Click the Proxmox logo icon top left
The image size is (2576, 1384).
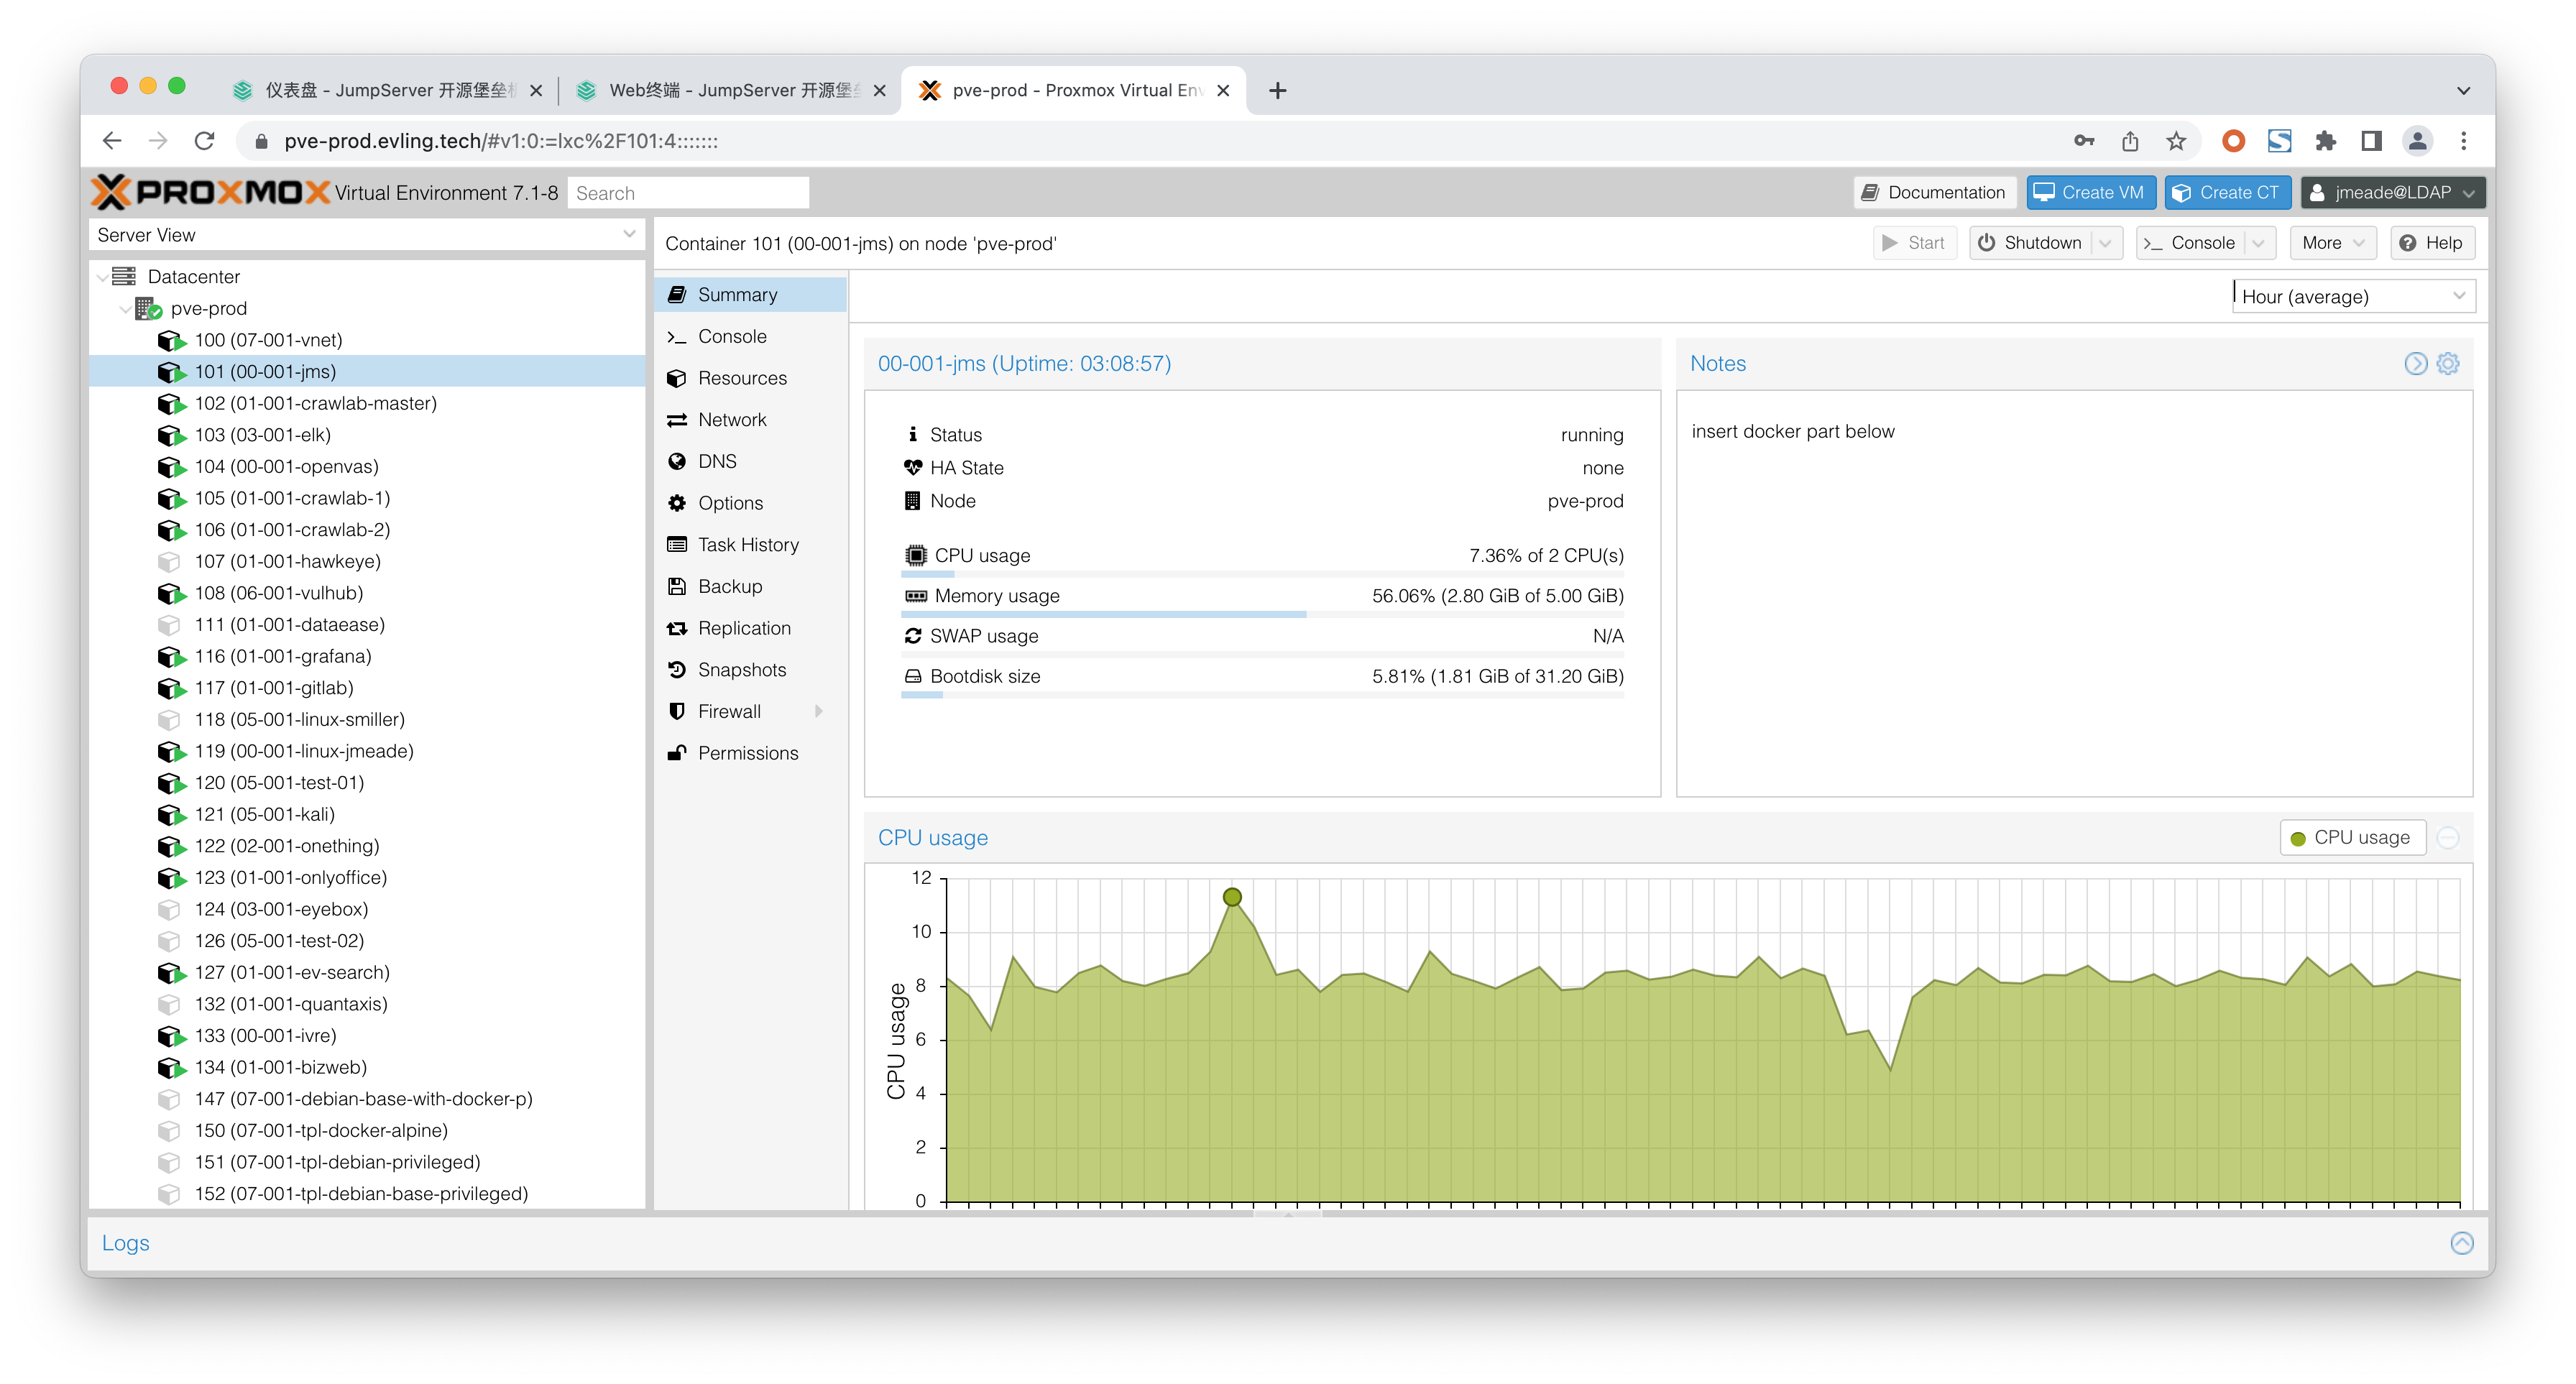(x=114, y=193)
